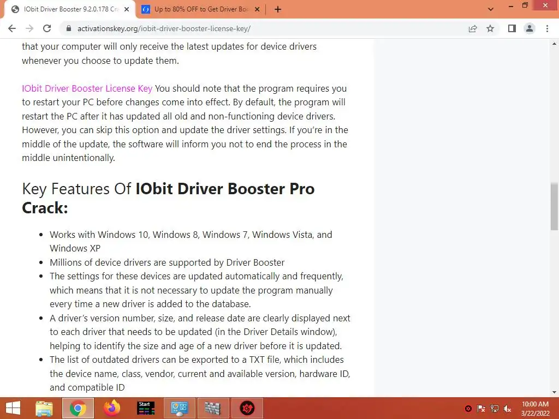559x419 pixels.
Task: Launch Firefox from the taskbar
Action: (x=112, y=408)
